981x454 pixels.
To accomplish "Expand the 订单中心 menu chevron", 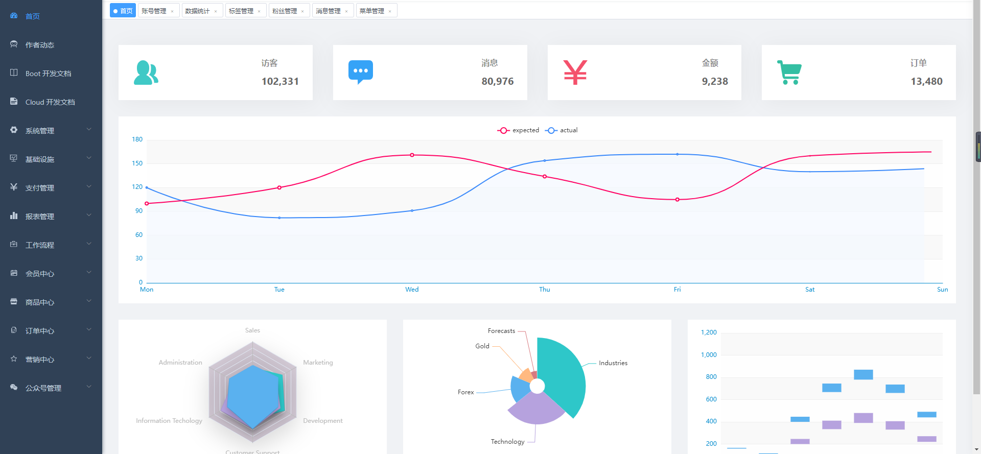I will (x=89, y=329).
